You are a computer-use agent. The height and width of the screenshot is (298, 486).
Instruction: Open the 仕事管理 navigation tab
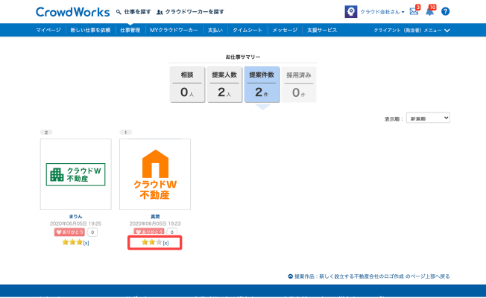click(x=130, y=30)
